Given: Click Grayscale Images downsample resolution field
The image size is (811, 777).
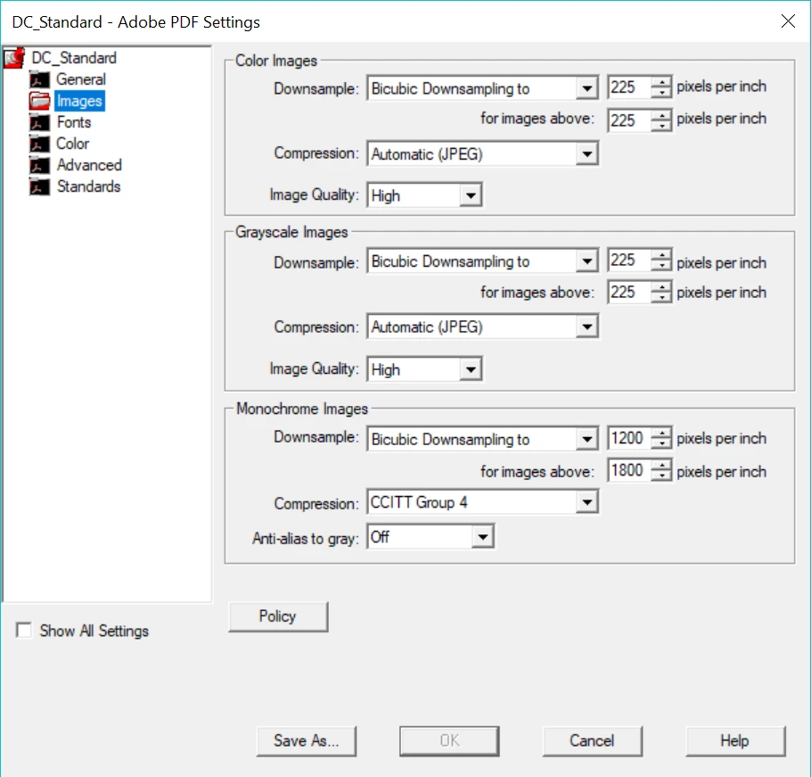Looking at the screenshot, I should pos(629,260).
